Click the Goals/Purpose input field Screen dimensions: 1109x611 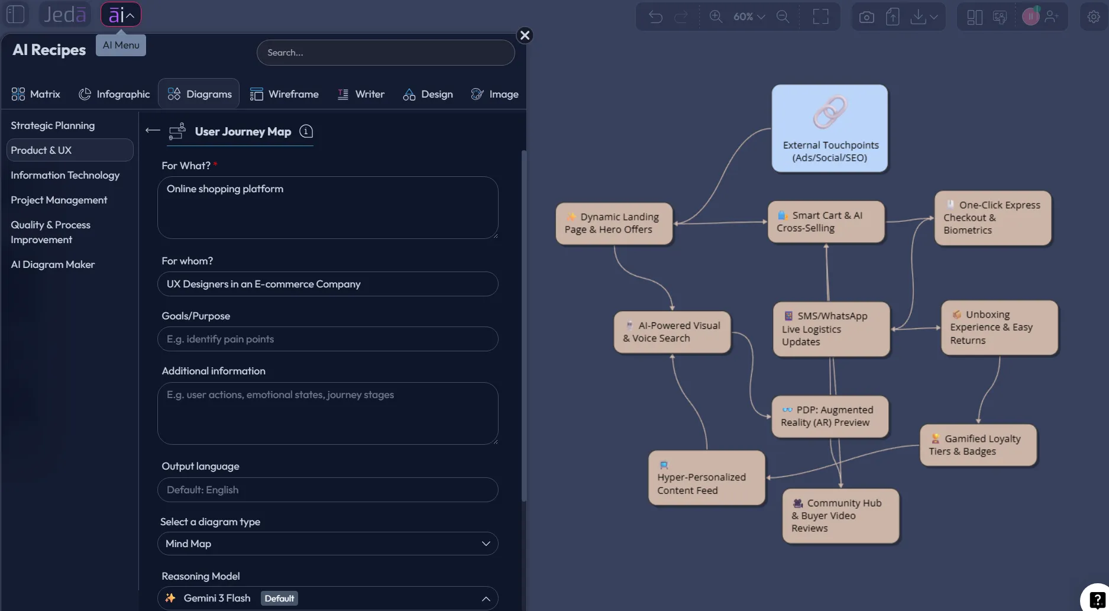tap(328, 339)
